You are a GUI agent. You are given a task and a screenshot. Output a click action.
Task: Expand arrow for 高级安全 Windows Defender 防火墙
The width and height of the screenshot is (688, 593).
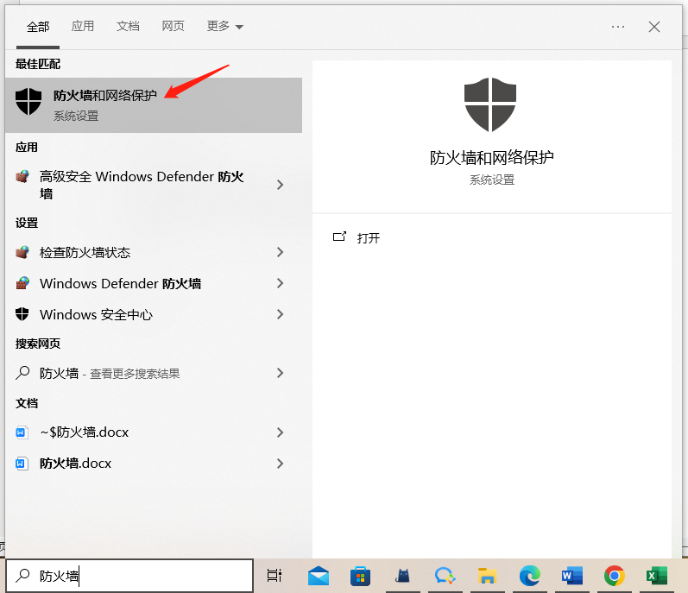tap(281, 185)
